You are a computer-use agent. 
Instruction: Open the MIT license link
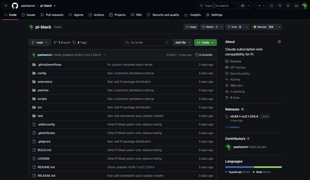pyautogui.click(x=236, y=68)
